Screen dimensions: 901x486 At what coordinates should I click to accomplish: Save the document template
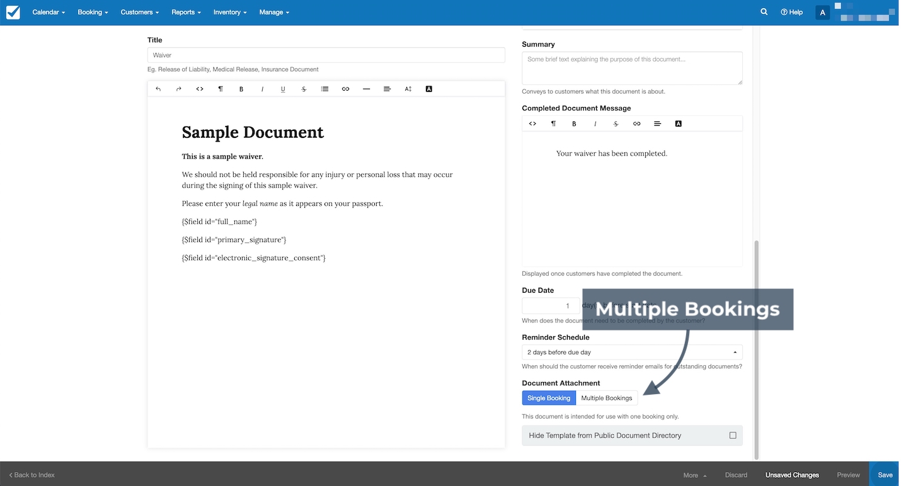pos(885,475)
